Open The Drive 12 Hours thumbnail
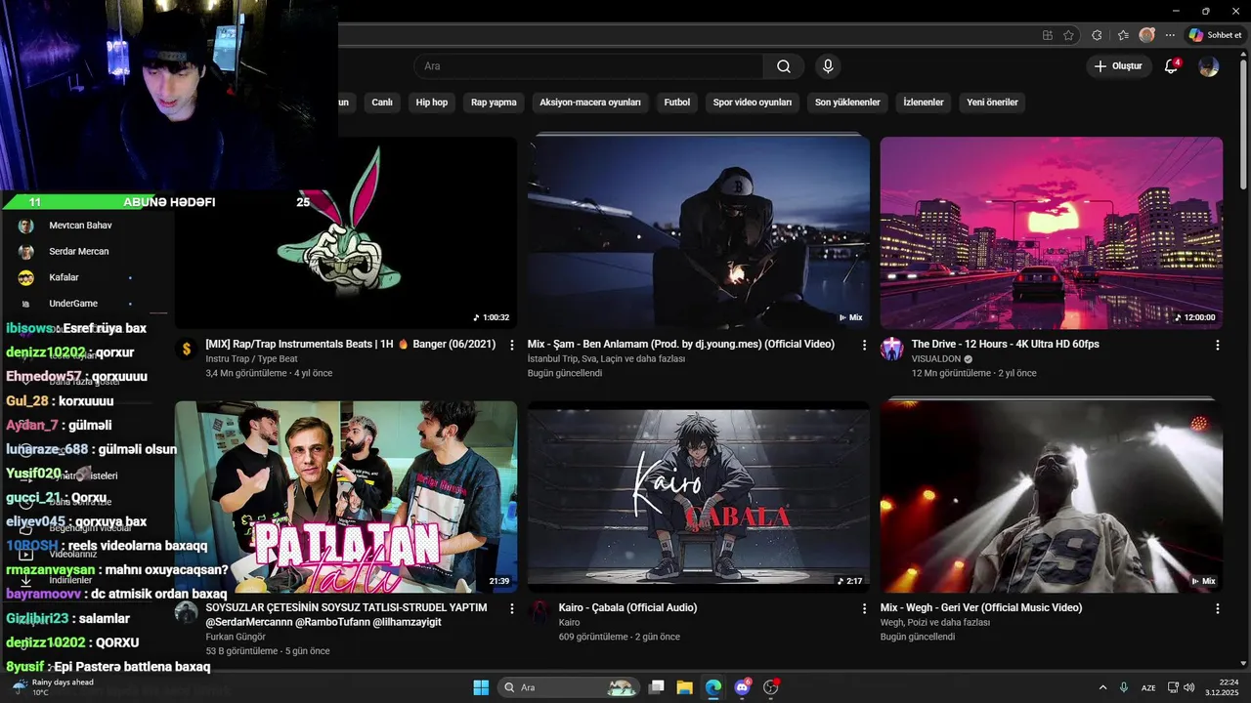 (1051, 232)
